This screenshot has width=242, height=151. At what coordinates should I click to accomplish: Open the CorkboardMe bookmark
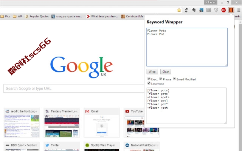(x=132, y=16)
